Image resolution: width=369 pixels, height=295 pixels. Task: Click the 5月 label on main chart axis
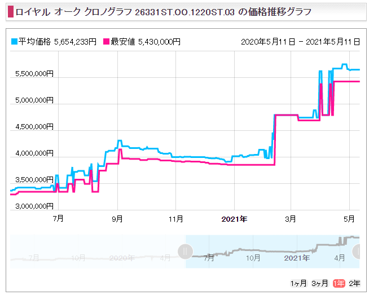pyautogui.click(x=349, y=219)
